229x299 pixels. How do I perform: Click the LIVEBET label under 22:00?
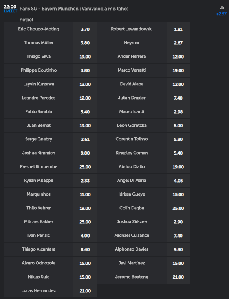[11, 11]
